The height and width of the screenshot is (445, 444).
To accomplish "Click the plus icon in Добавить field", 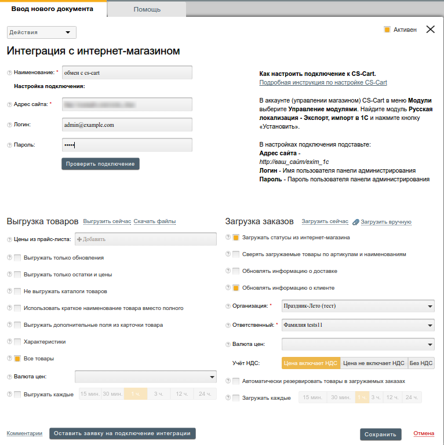I will (80, 239).
